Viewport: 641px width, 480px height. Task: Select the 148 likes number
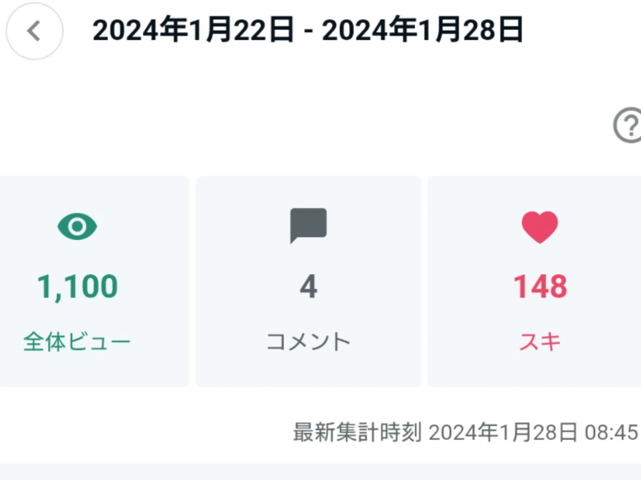tap(540, 287)
